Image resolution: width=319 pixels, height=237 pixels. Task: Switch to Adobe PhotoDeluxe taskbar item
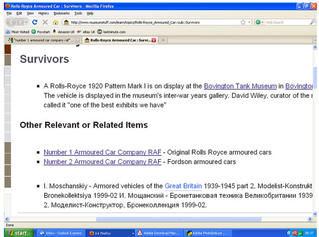[208, 233]
